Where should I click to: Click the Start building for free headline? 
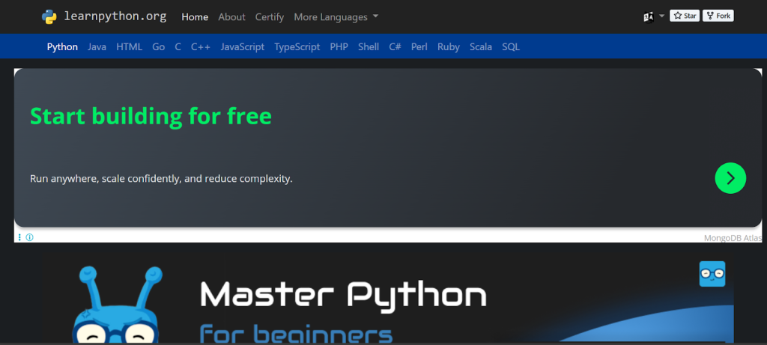pos(151,116)
